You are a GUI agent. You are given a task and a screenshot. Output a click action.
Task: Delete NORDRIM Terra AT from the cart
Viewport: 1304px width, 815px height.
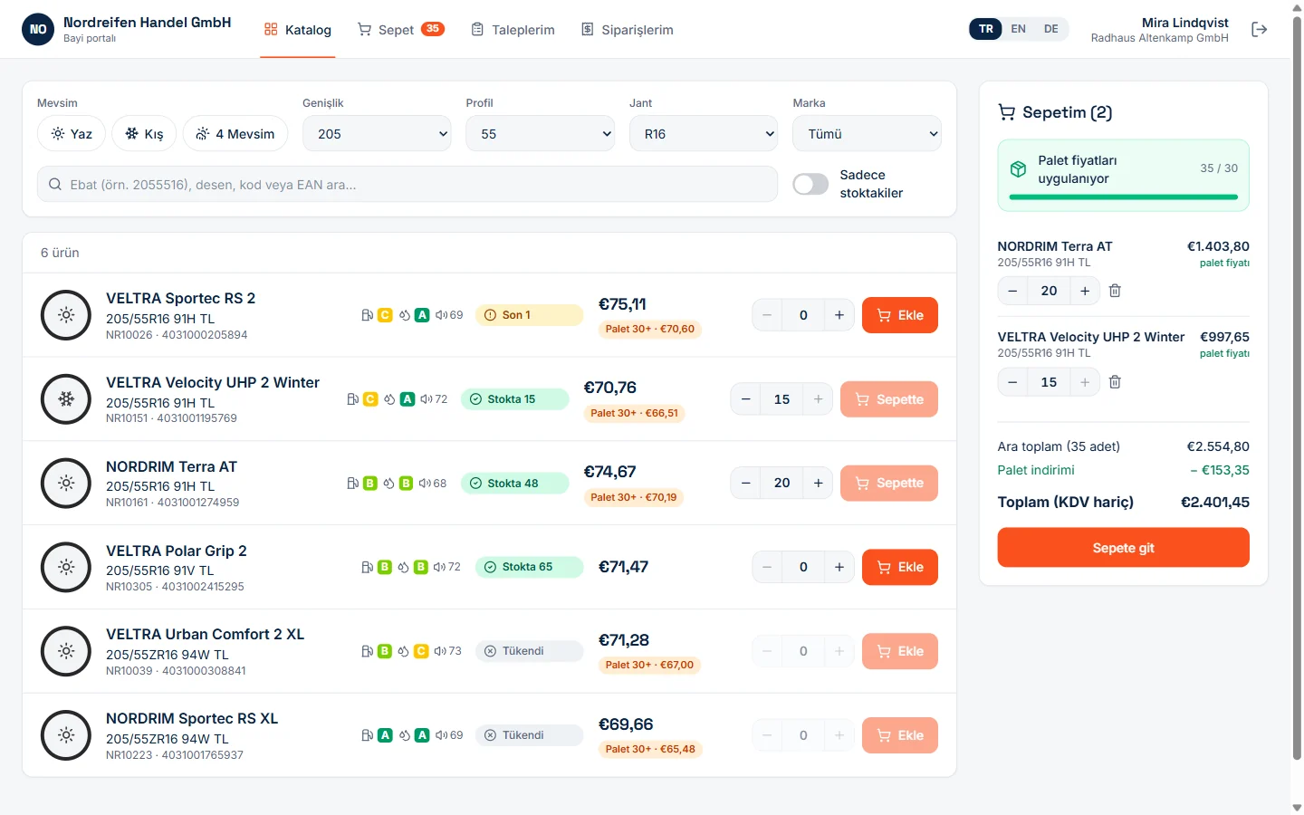pos(1115,291)
